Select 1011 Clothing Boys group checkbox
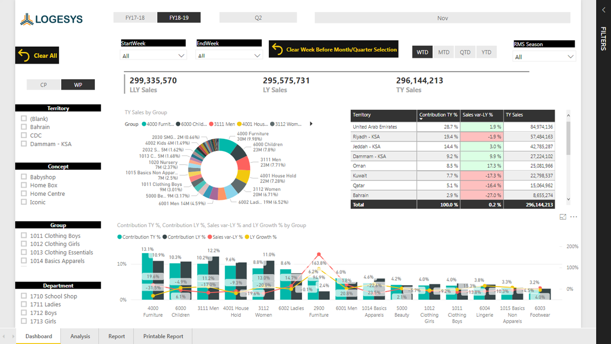Screen dimensions: 611x344 [24, 236]
